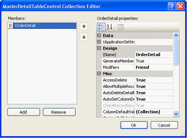Move selected member up with arrow
The width and height of the screenshot is (187, 138).
pyautogui.click(x=84, y=27)
